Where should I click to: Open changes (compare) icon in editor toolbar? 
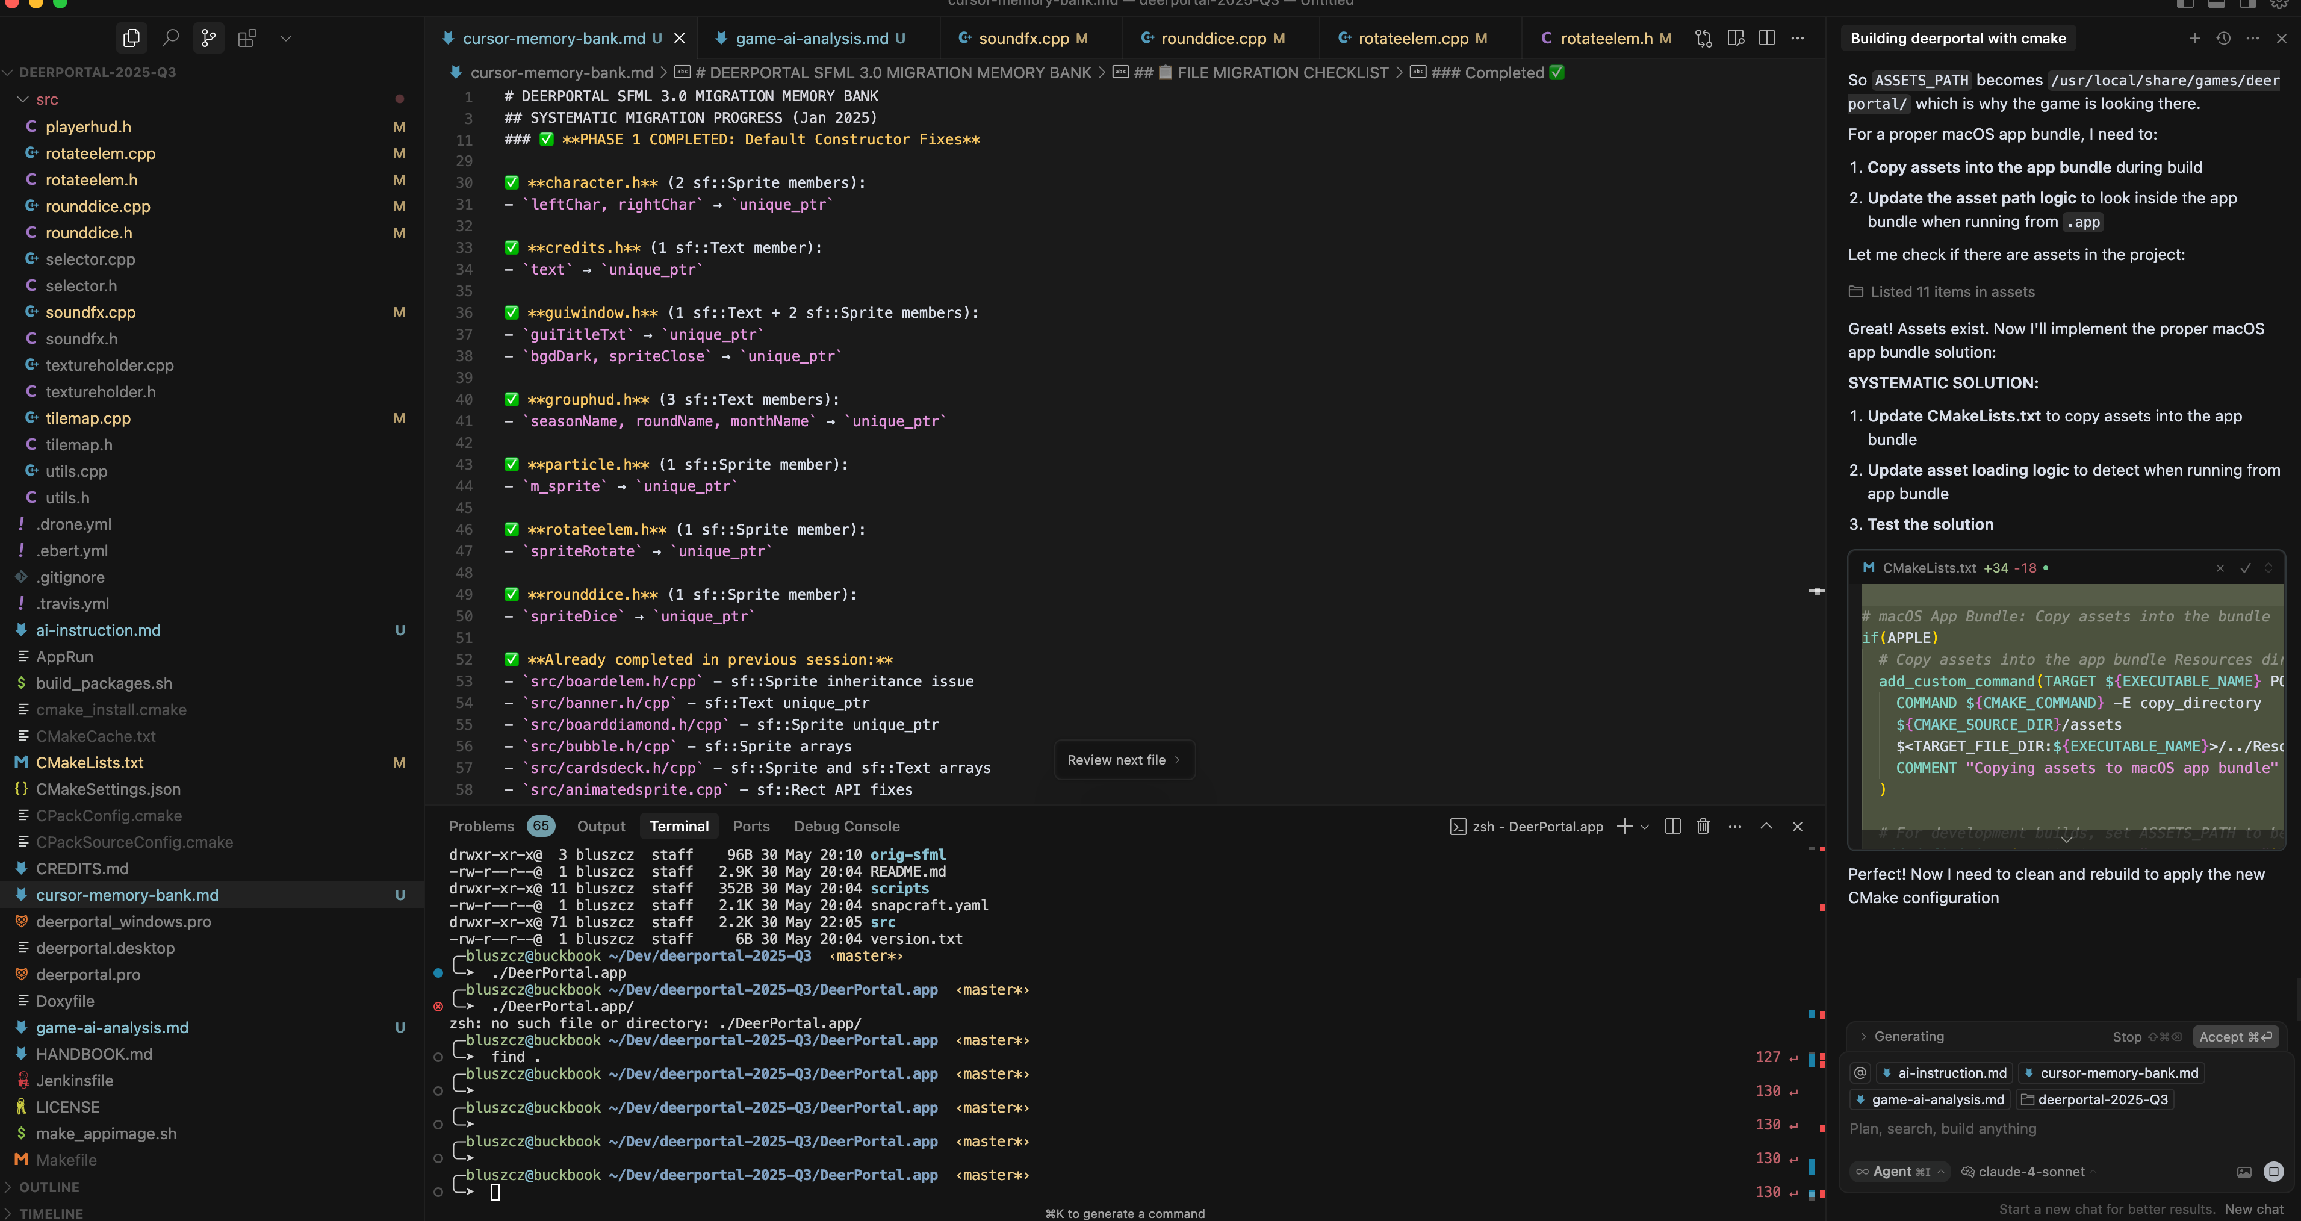click(1703, 37)
